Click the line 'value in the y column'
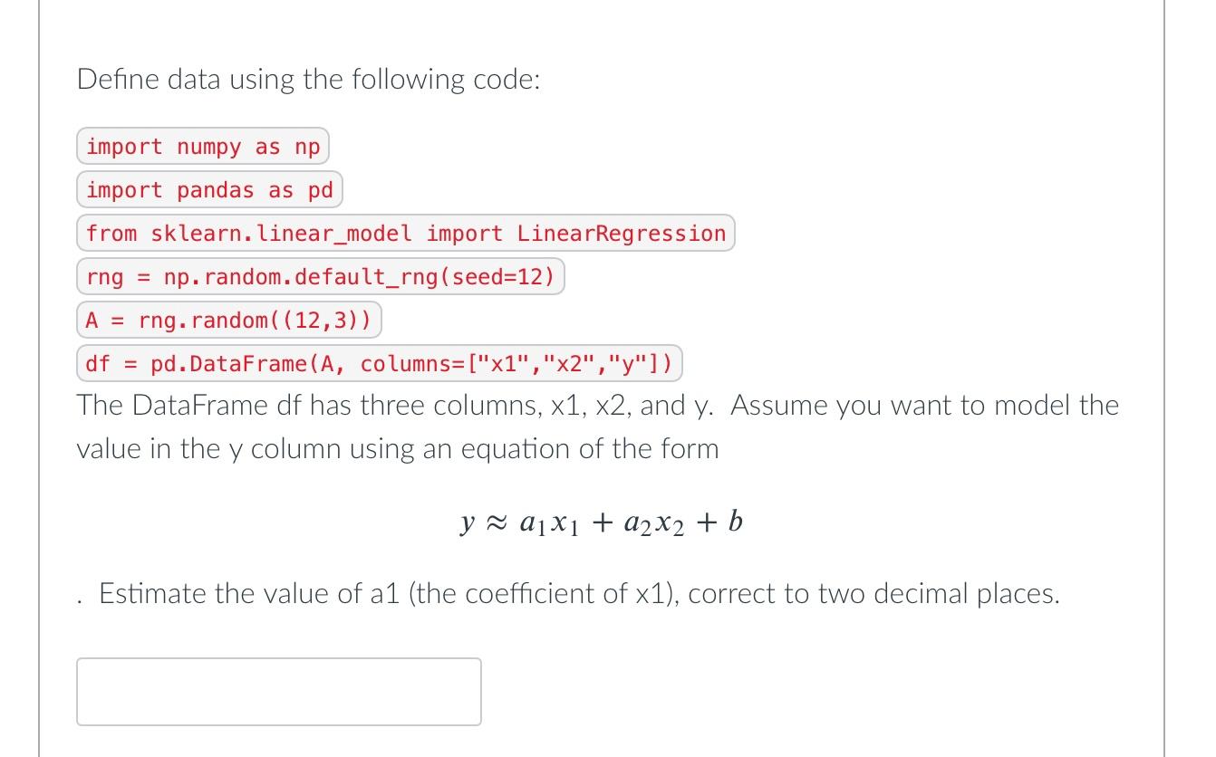 [x=398, y=449]
